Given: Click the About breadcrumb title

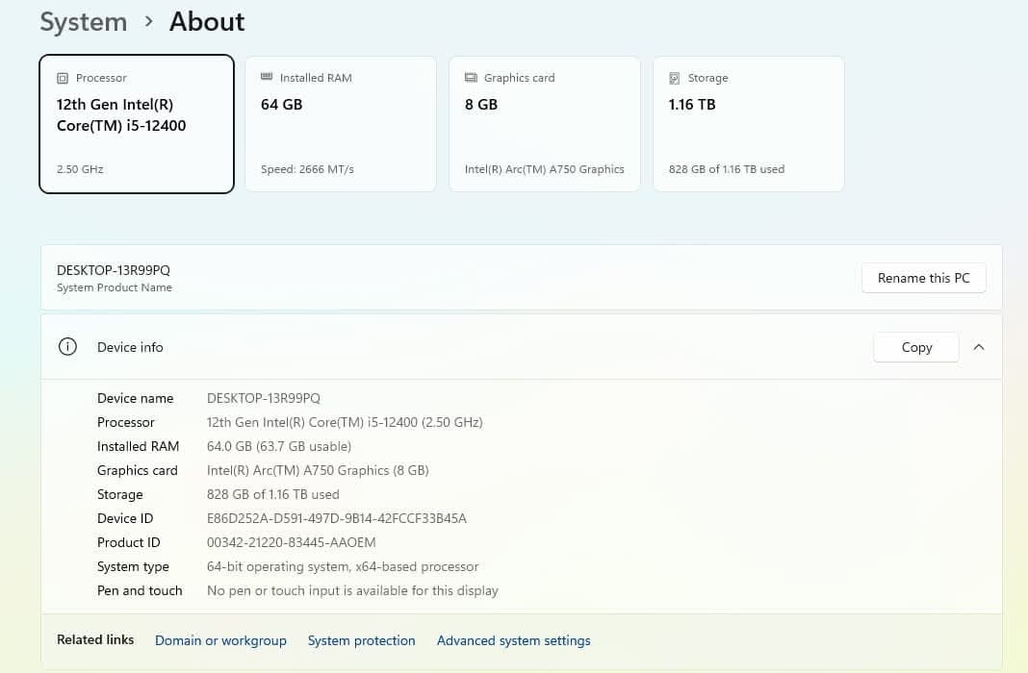Looking at the screenshot, I should tap(207, 21).
